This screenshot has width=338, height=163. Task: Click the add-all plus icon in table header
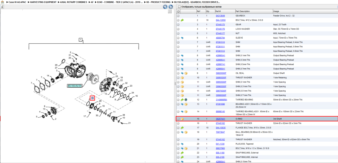coord(178,11)
